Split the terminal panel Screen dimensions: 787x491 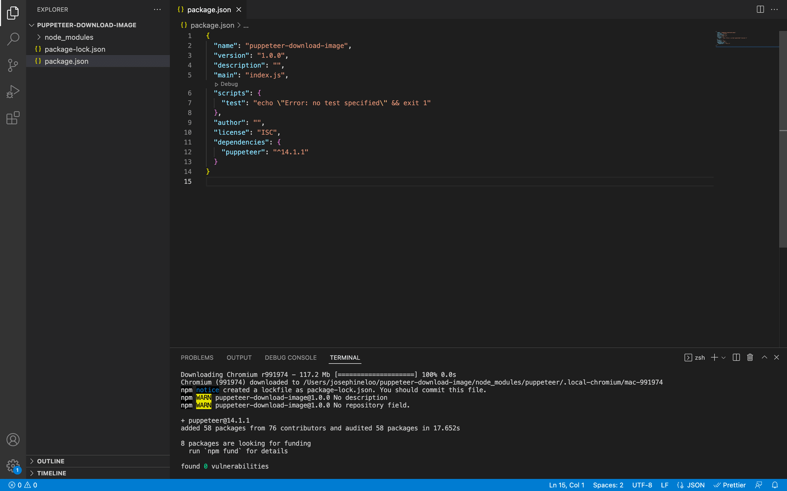tap(736, 357)
